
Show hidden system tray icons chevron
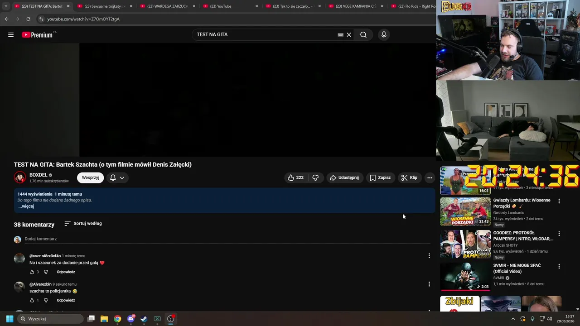(x=513, y=319)
